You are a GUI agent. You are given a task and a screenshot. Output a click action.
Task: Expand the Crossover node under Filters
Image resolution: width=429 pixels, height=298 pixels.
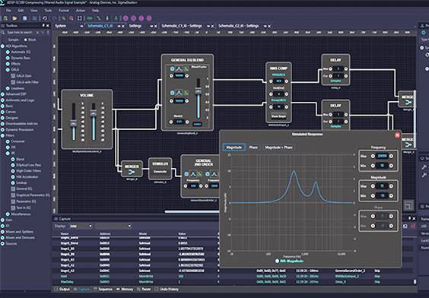pos(8,141)
